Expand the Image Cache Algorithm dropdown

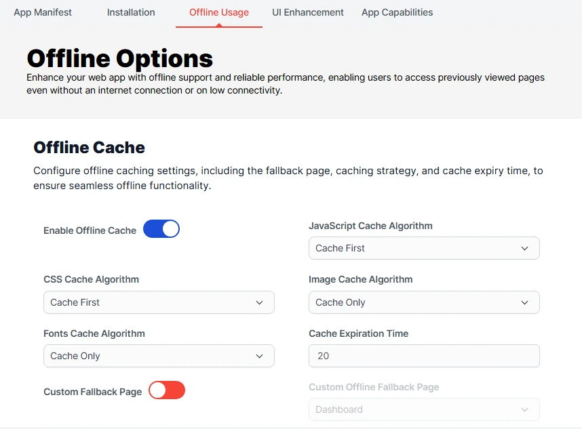[x=424, y=302]
